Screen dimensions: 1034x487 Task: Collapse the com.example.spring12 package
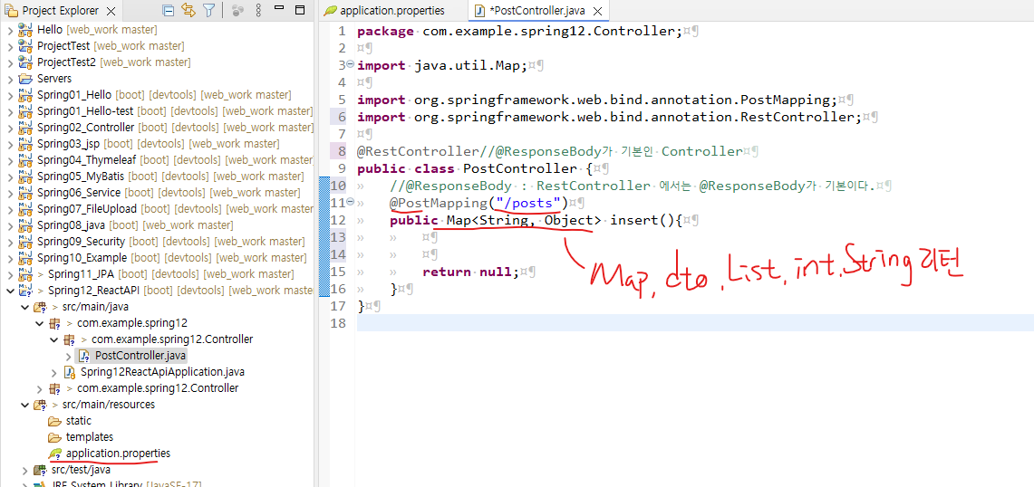tap(40, 323)
